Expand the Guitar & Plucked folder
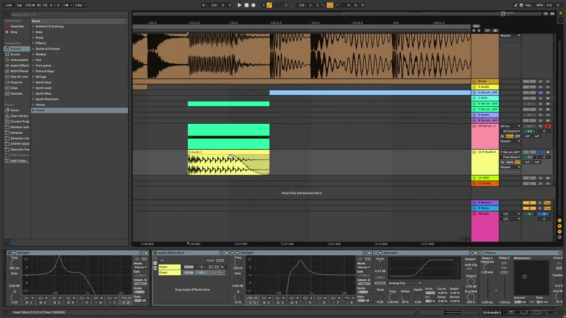566x318 pixels. tap(33, 49)
